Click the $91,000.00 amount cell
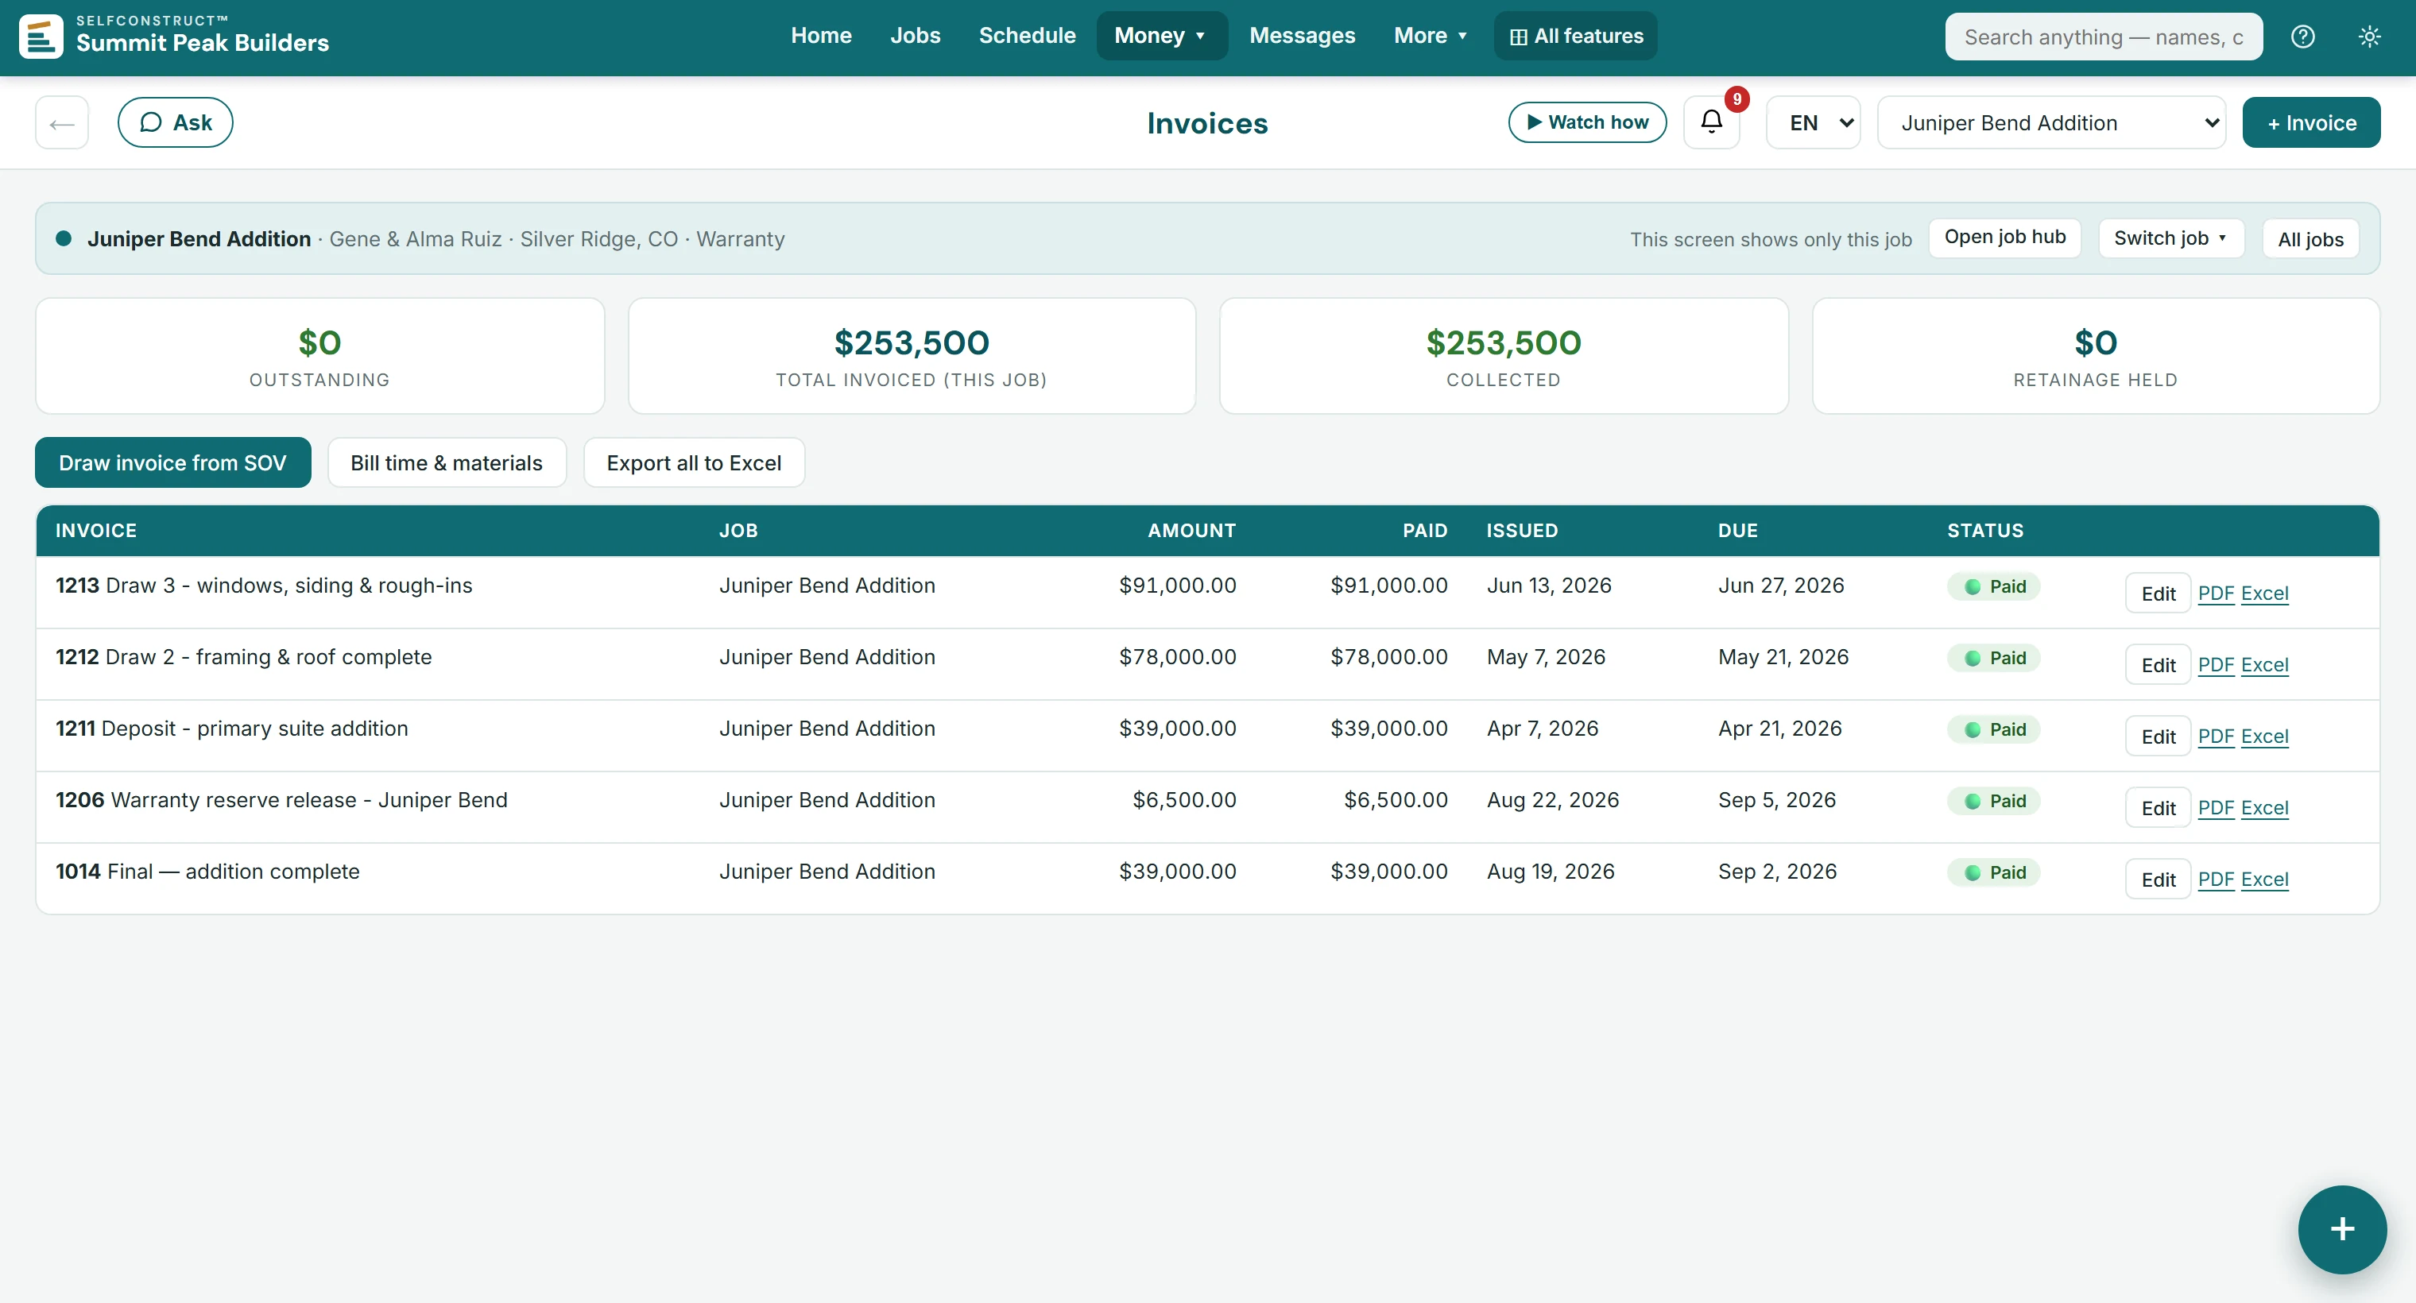2416x1303 pixels. [x=1177, y=586]
